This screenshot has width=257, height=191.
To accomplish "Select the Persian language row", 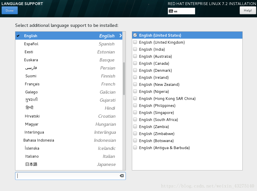I will (69, 68).
